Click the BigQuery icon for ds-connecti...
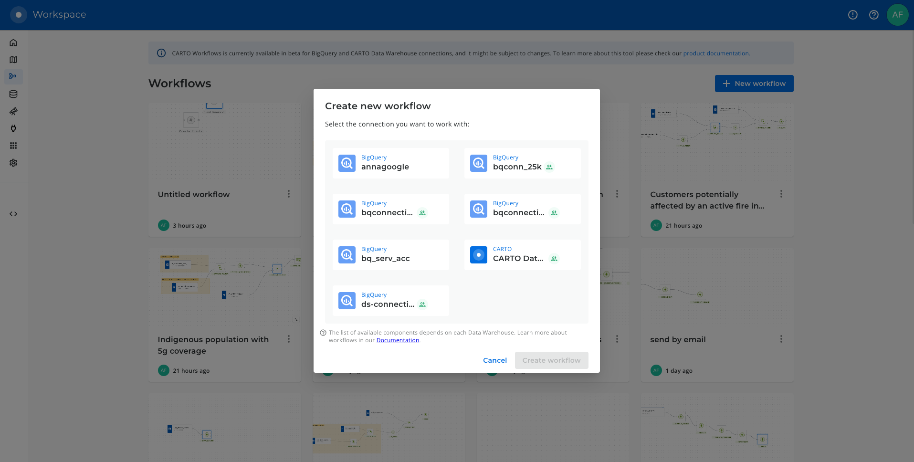This screenshot has width=914, height=462. 347,301
